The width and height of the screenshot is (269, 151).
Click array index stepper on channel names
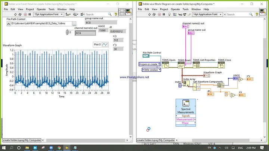point(67,32)
